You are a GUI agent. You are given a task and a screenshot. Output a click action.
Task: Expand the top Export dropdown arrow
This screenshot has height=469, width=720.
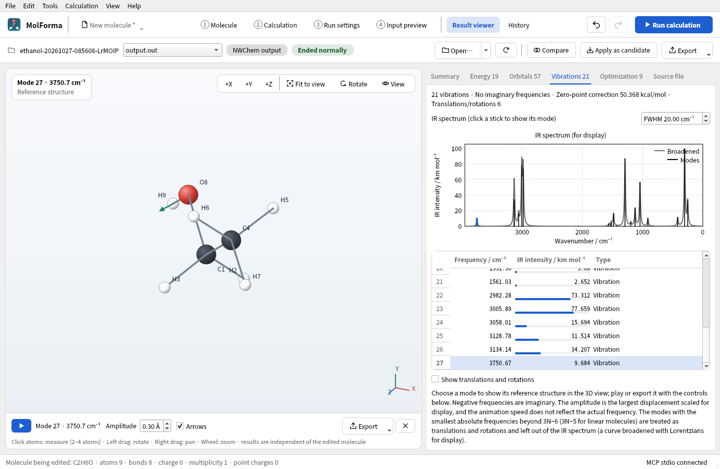click(x=709, y=54)
